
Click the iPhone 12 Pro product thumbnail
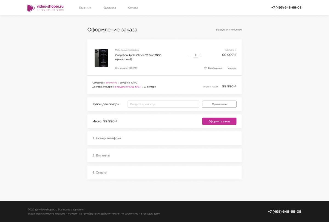point(101,58)
